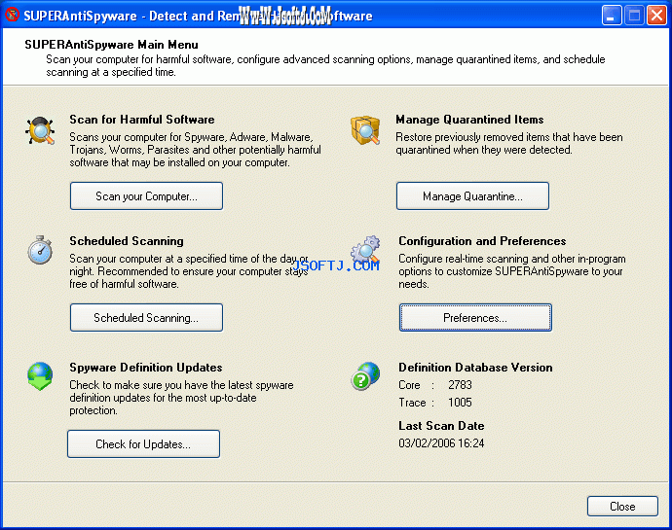The image size is (672, 530).
Task: Click the quarantine box icon
Action: [x=365, y=130]
